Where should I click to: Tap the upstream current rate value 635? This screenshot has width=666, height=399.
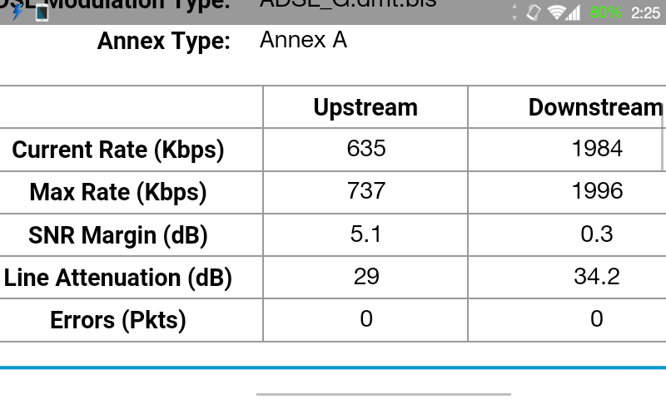[366, 149]
